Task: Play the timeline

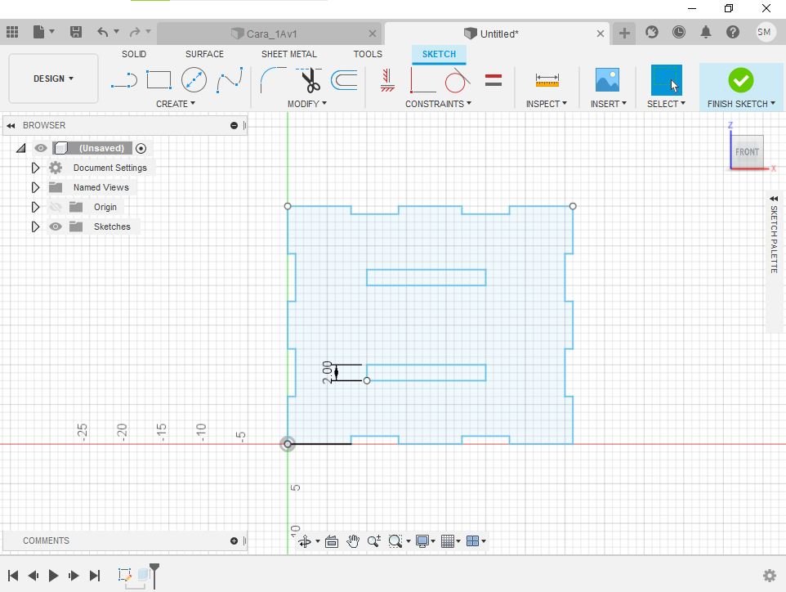Action: tap(54, 576)
